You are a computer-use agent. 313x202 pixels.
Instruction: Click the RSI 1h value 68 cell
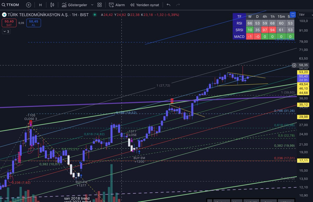(x=272, y=23)
